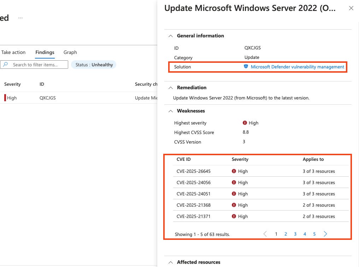Select the Findings tab
The height and width of the screenshot is (267, 359).
point(45,52)
